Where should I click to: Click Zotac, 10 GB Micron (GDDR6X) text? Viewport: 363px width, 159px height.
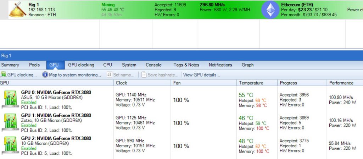(51, 121)
